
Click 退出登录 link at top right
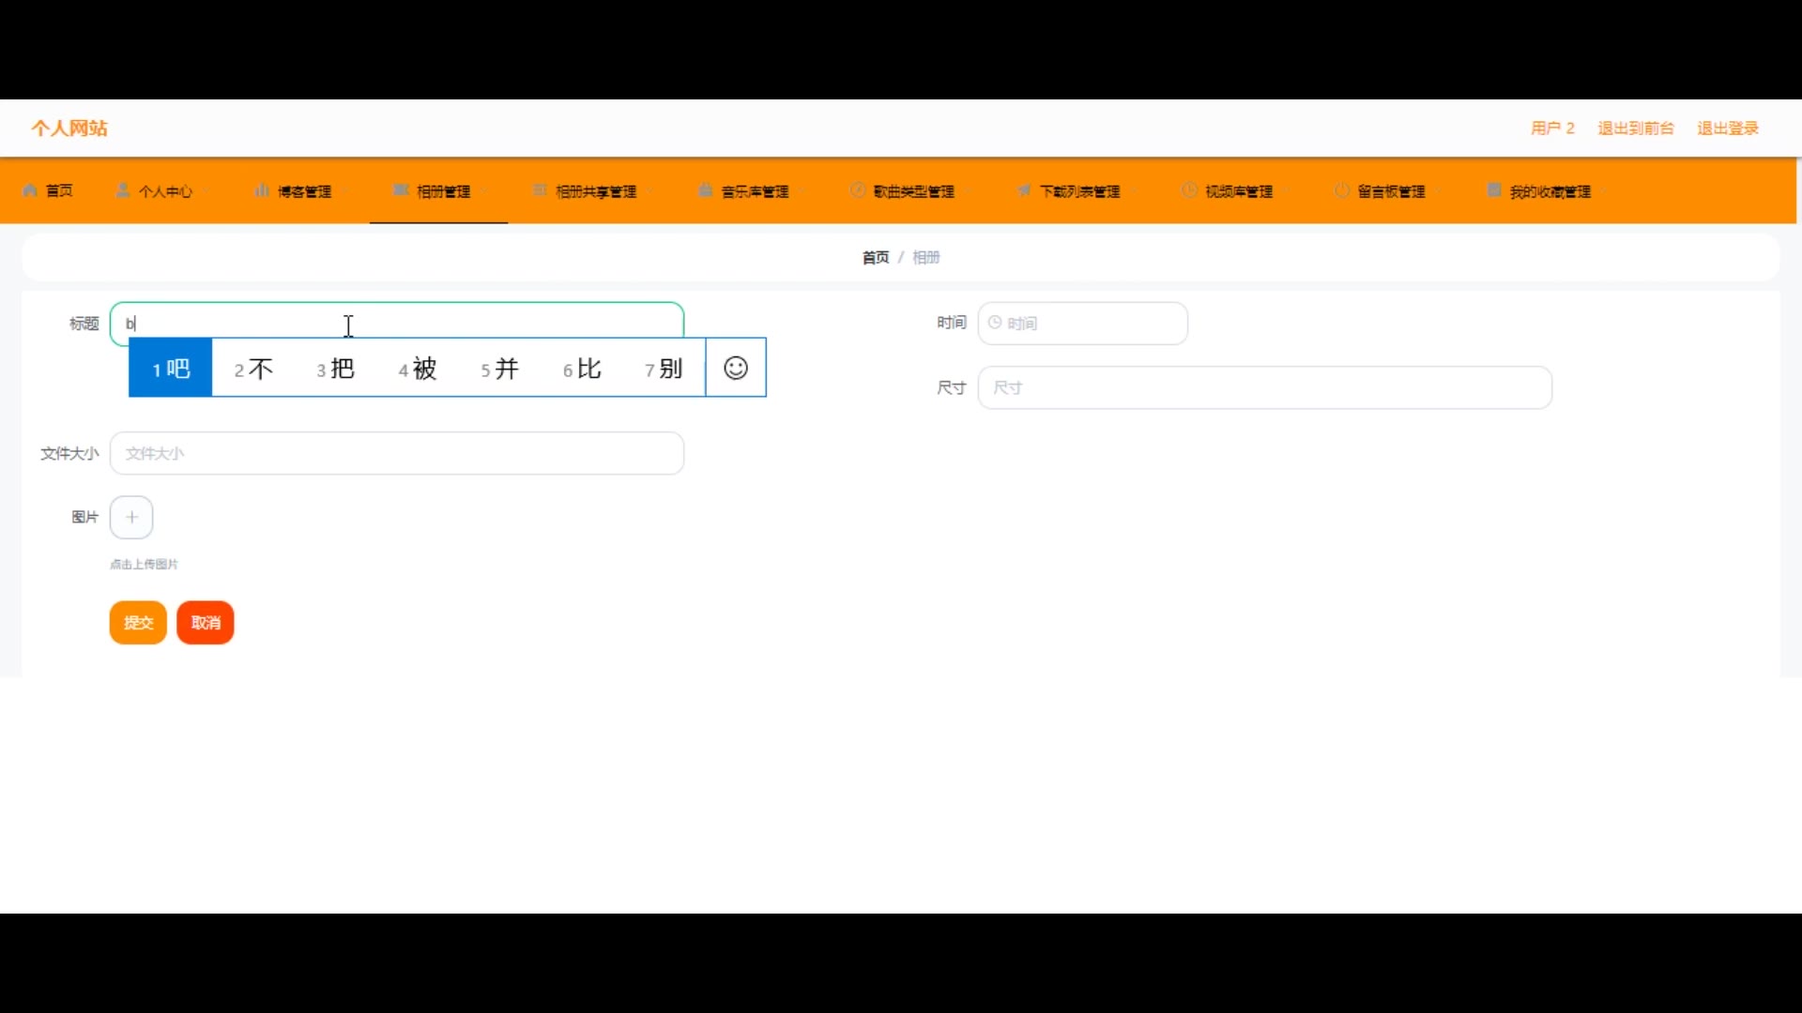point(1727,129)
